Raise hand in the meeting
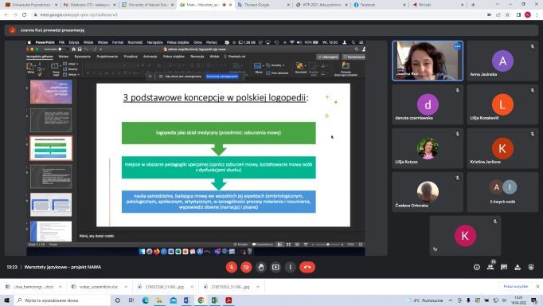 261,267
